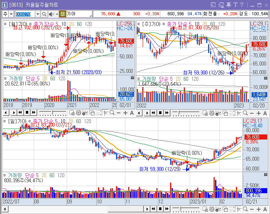The width and height of the screenshot is (270, 214).
Task: Click the T font setting icon
Action: 236,5
